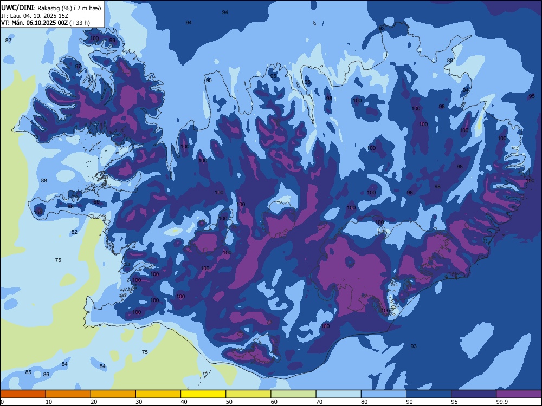
Task: Click the '30' legend scale label
Action: [139, 402]
